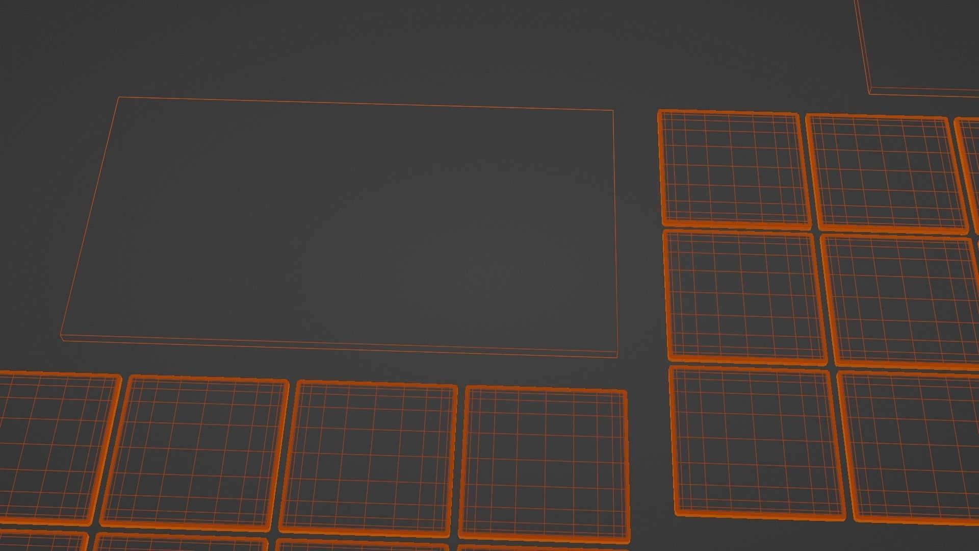Click the large slab's bottom-right corner vertex

[617, 357]
